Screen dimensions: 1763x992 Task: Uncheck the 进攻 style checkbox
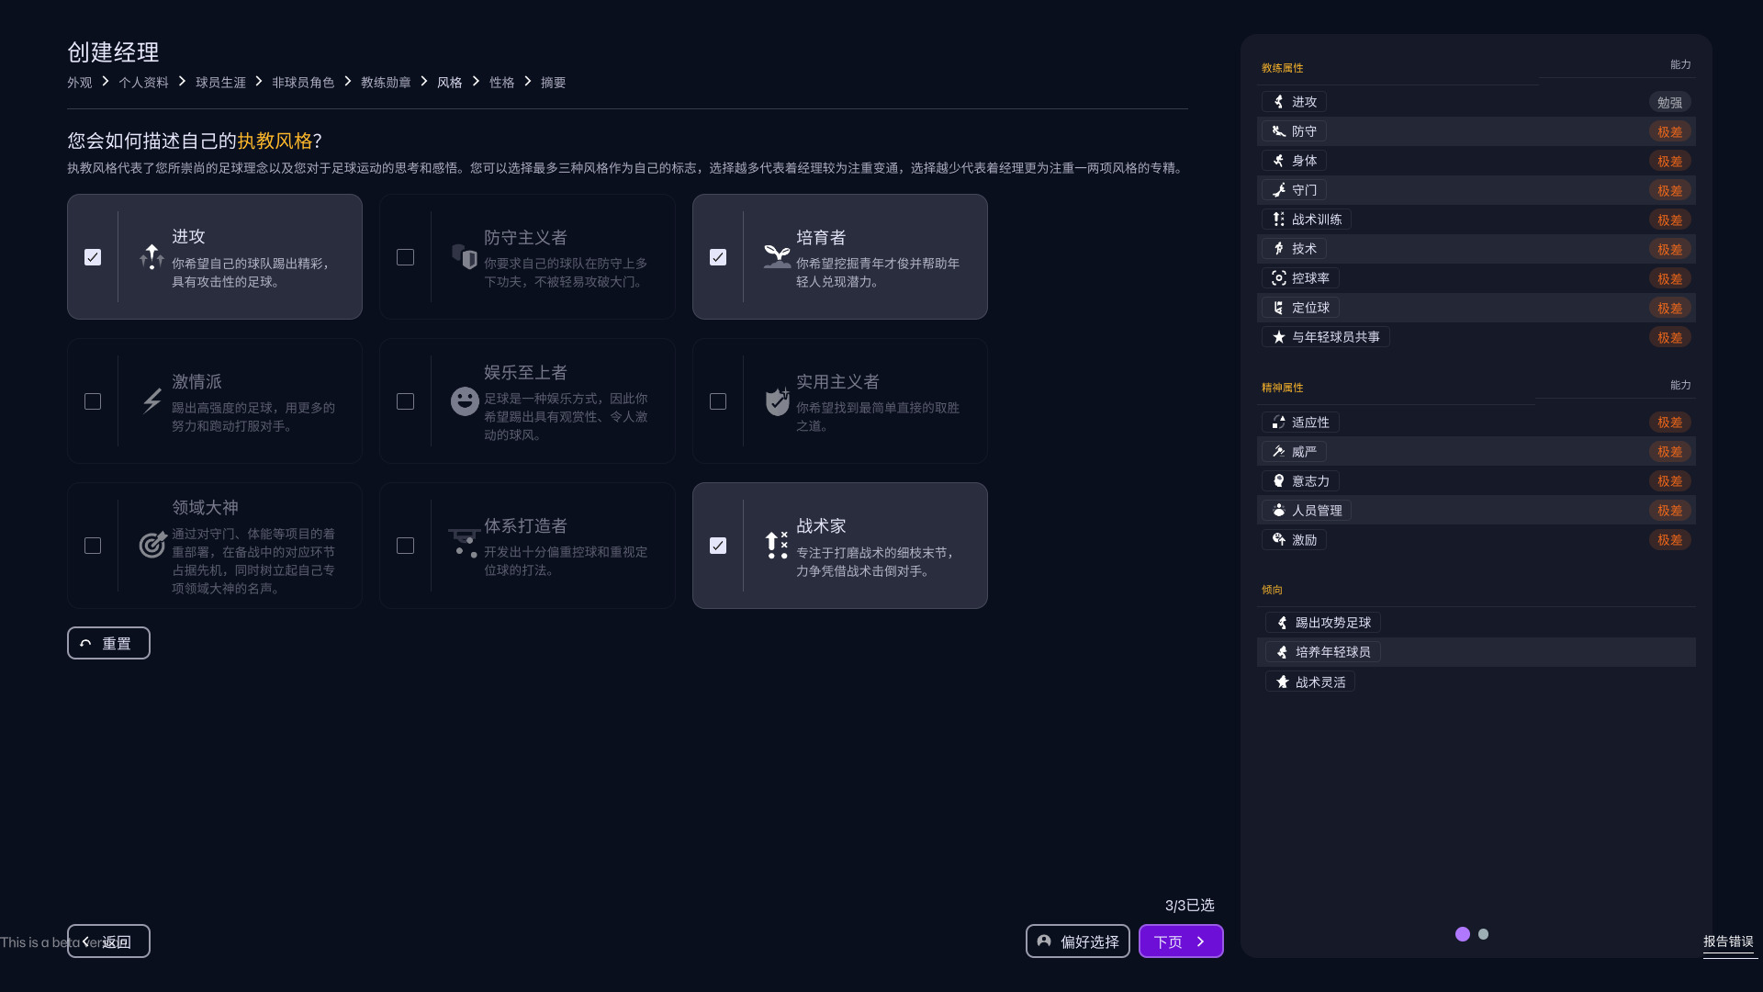[93, 257]
